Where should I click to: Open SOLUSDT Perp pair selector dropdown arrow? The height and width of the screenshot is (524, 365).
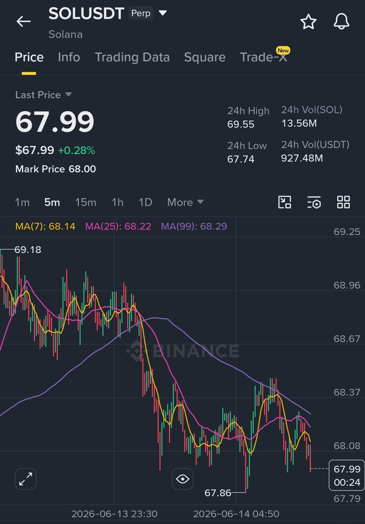click(x=163, y=13)
